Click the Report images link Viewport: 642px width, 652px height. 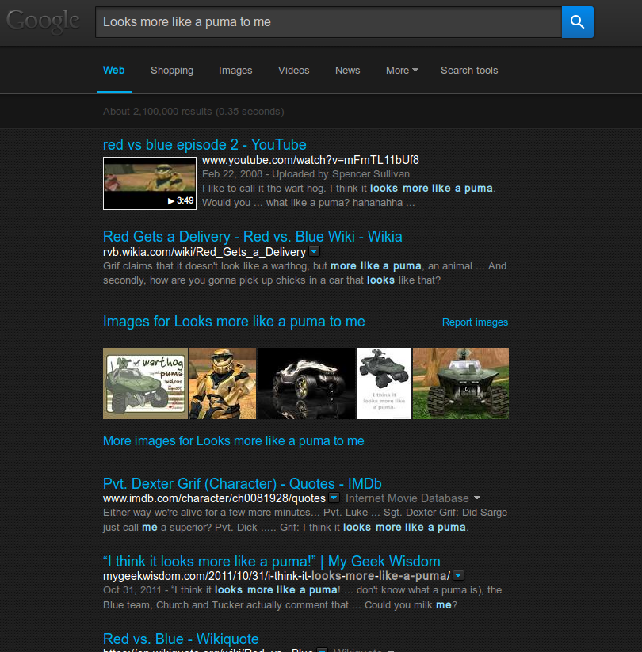coord(475,322)
